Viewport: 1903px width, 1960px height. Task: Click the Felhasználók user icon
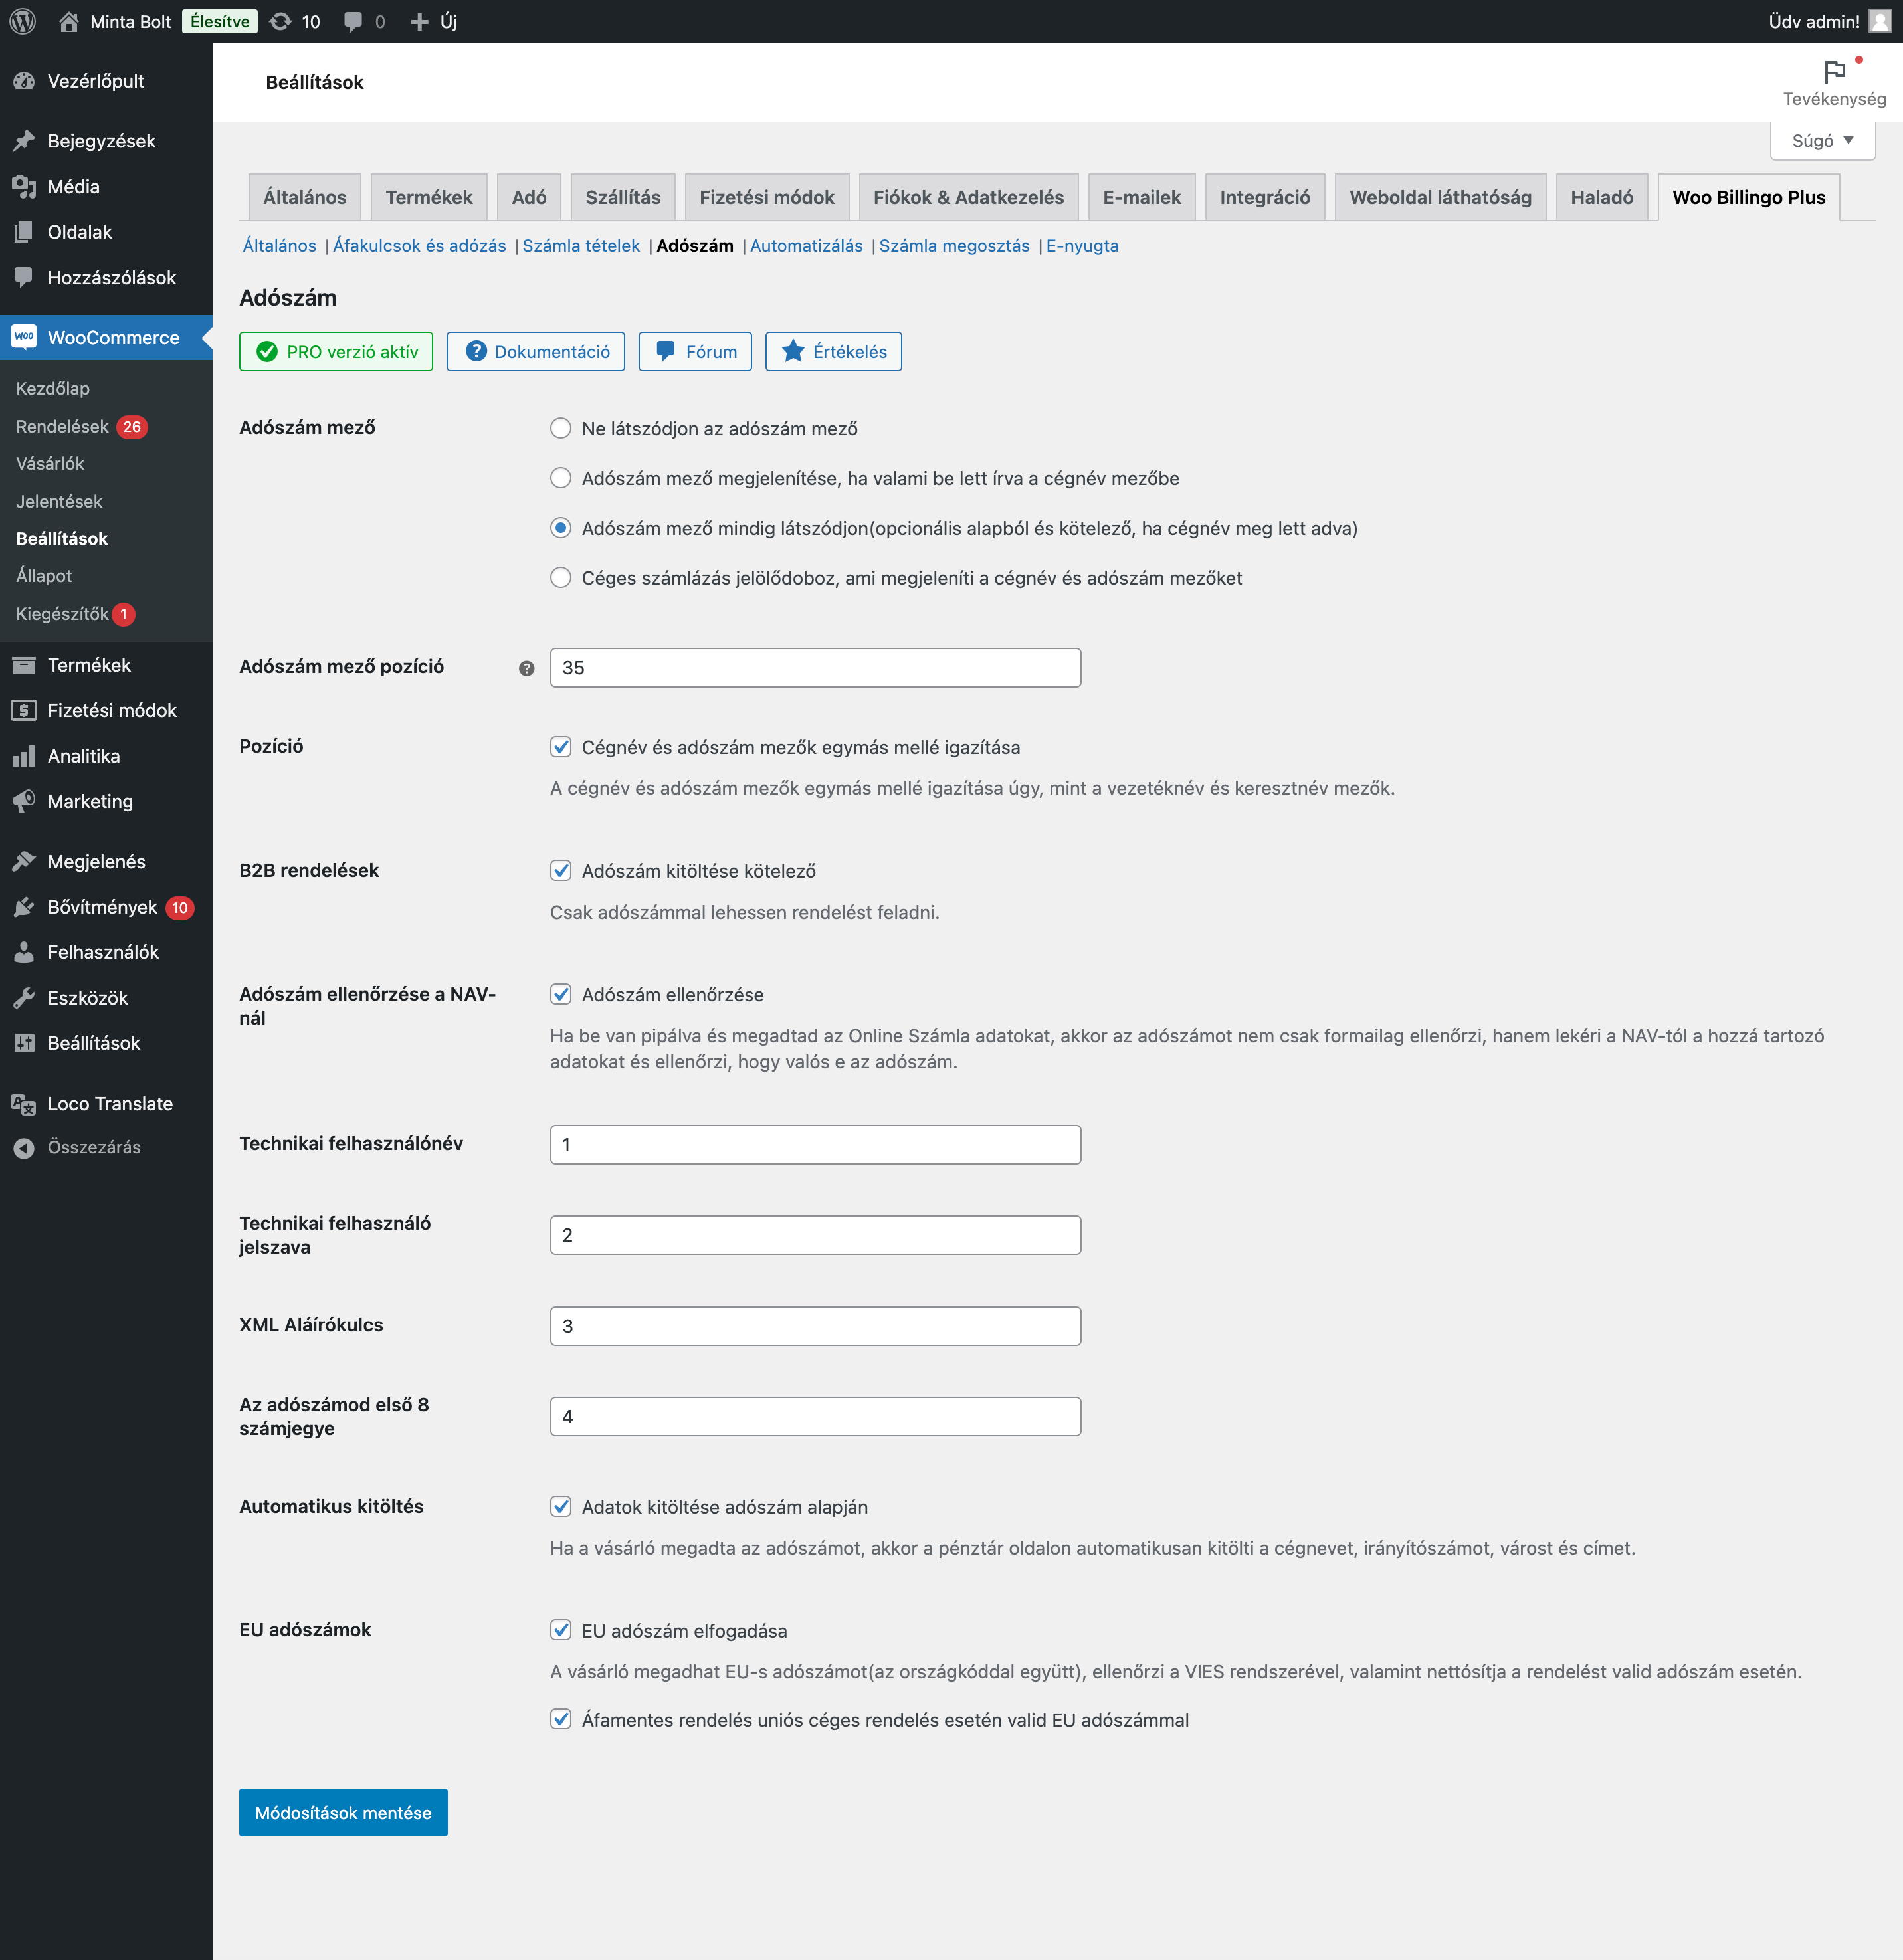[x=24, y=952]
